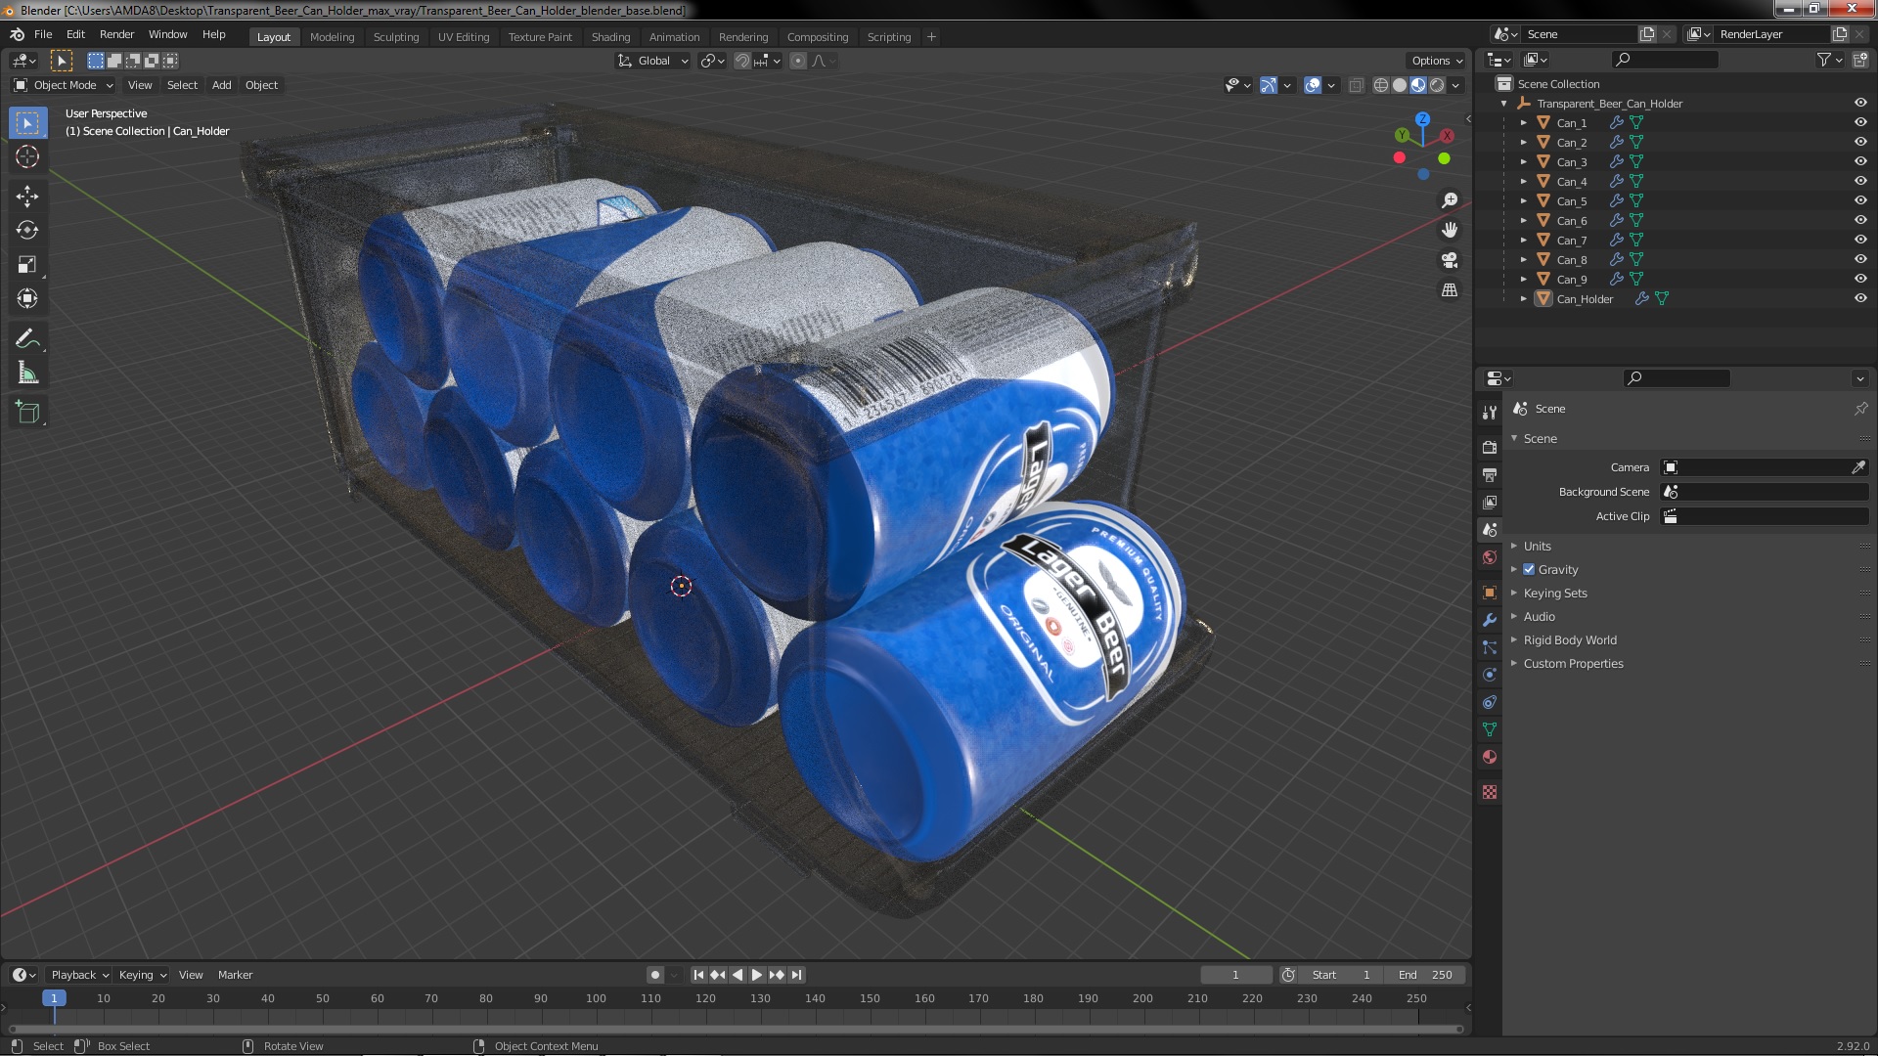This screenshot has width=1878, height=1056.
Task: Expand Can_6 in the outliner
Action: click(x=1523, y=221)
